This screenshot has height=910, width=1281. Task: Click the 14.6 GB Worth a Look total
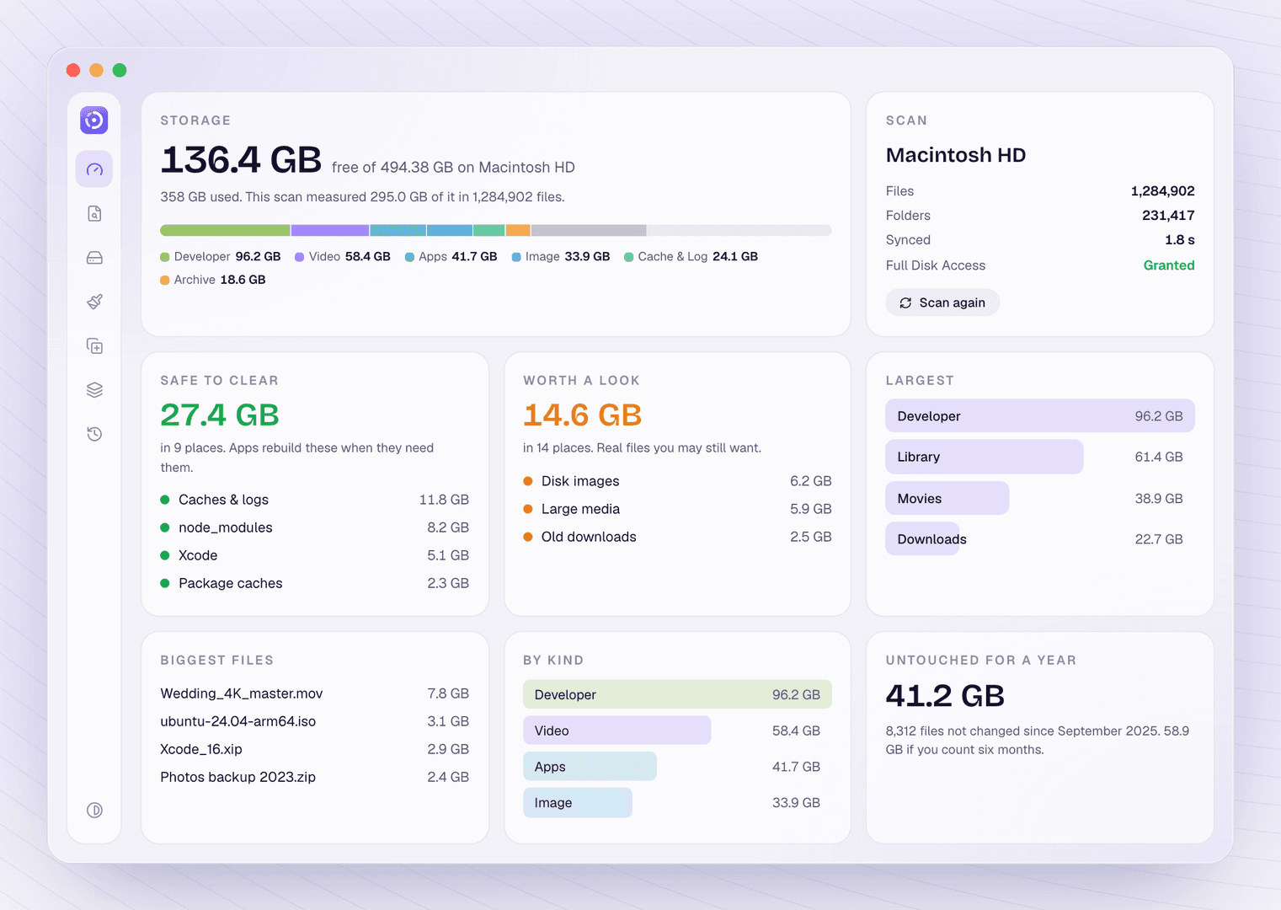tap(583, 415)
